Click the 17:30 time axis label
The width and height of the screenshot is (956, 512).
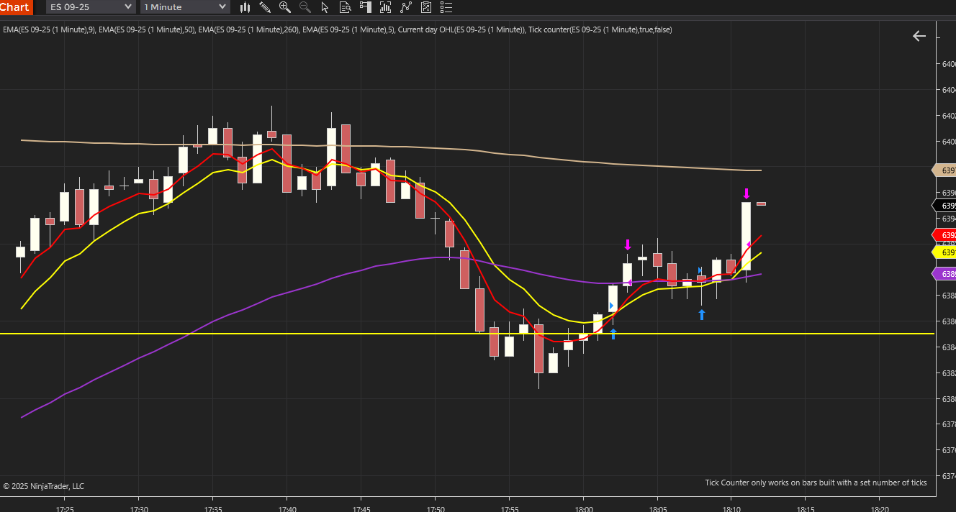point(139,508)
